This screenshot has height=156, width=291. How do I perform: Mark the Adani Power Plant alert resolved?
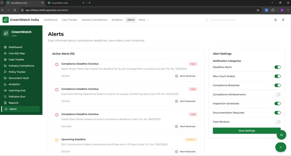click(185, 76)
